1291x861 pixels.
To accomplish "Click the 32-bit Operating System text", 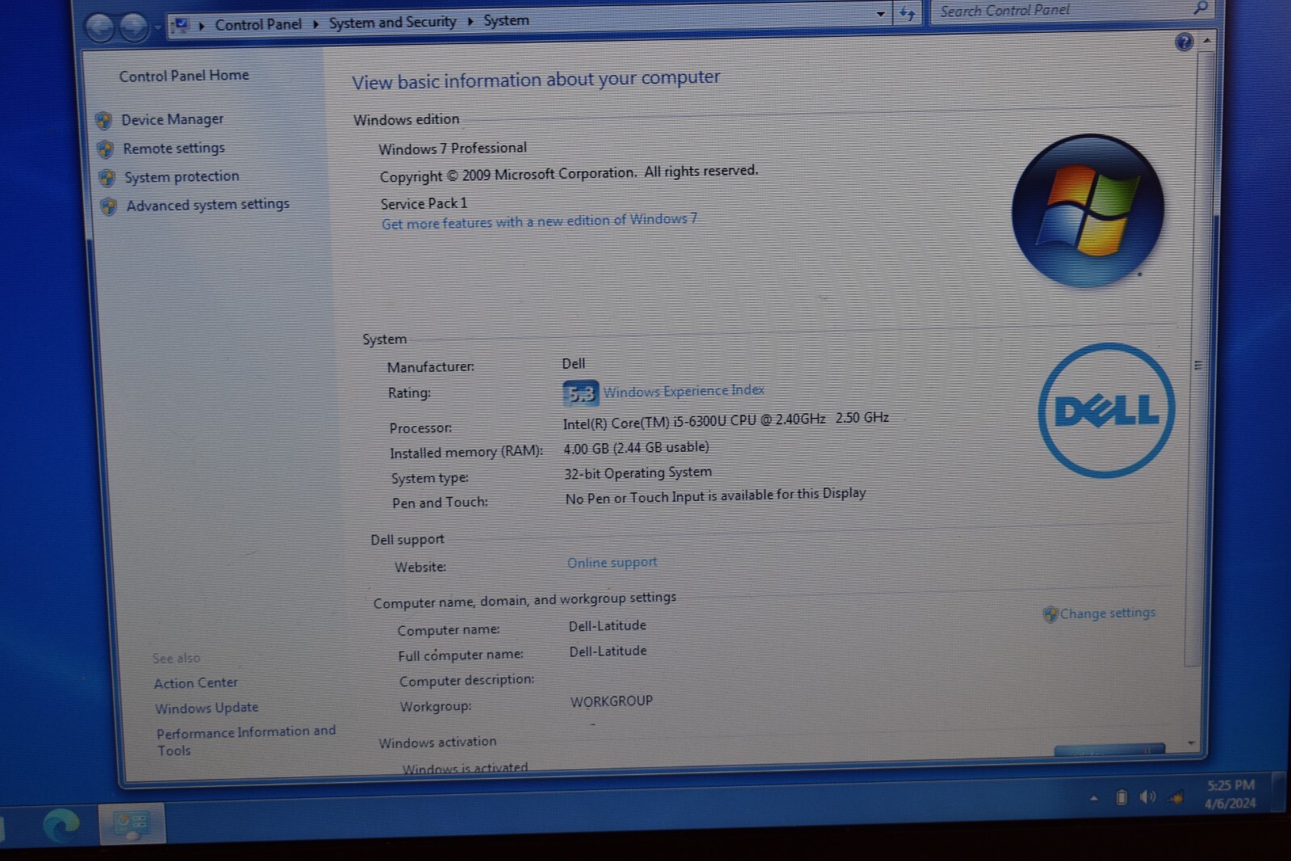I will (637, 474).
